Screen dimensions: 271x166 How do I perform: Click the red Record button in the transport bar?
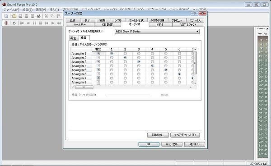click(6, 23)
